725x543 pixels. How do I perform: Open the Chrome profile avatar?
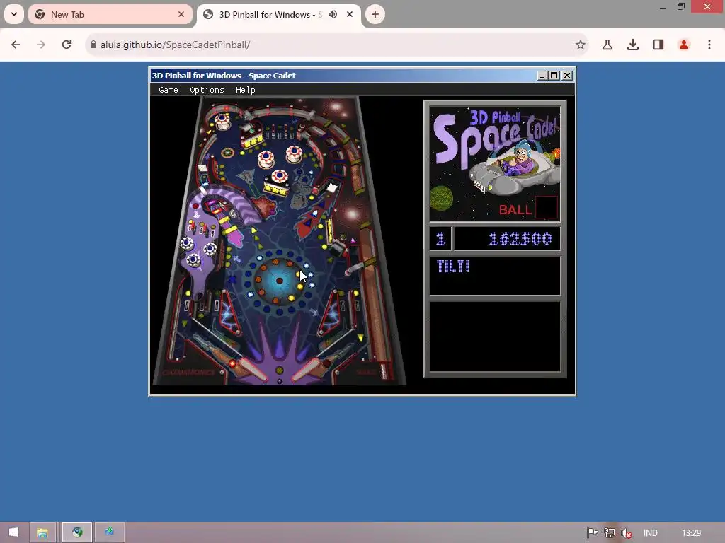tap(684, 45)
